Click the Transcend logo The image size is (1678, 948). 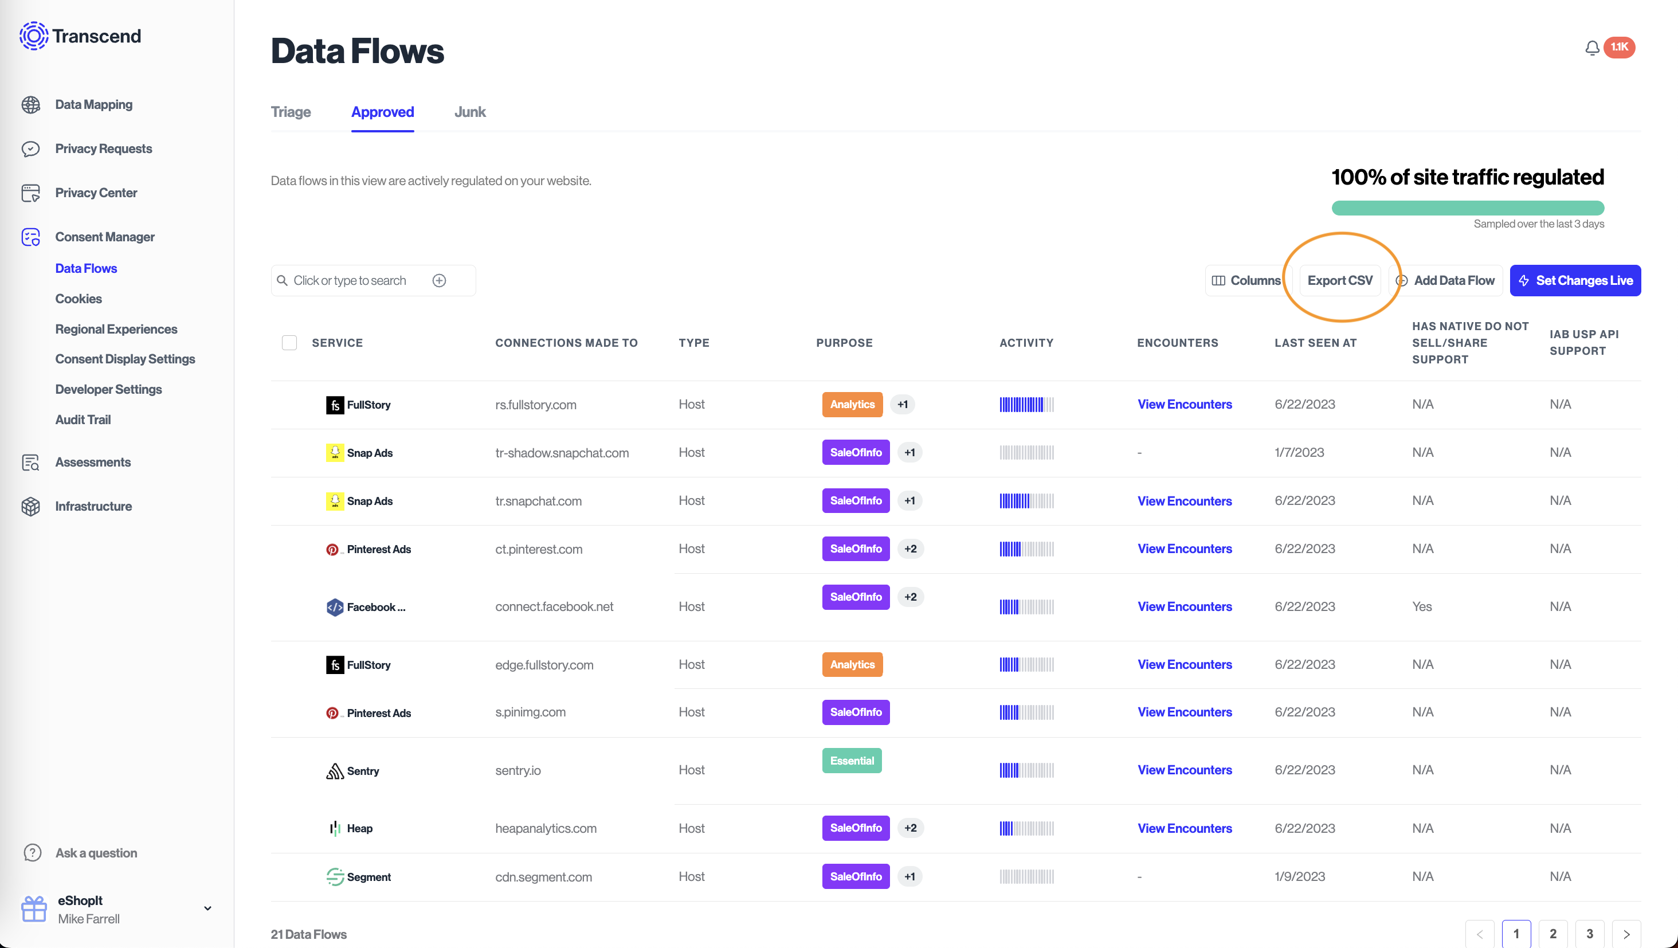coord(80,36)
